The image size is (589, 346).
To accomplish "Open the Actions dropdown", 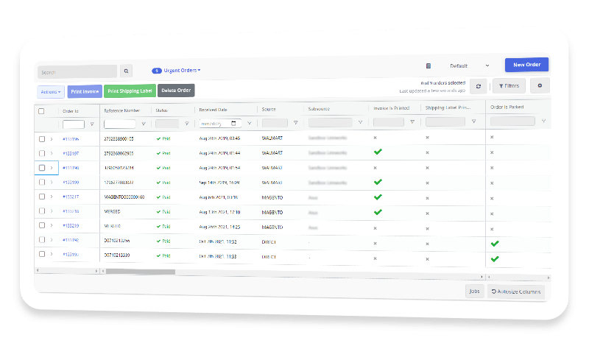I will (51, 92).
